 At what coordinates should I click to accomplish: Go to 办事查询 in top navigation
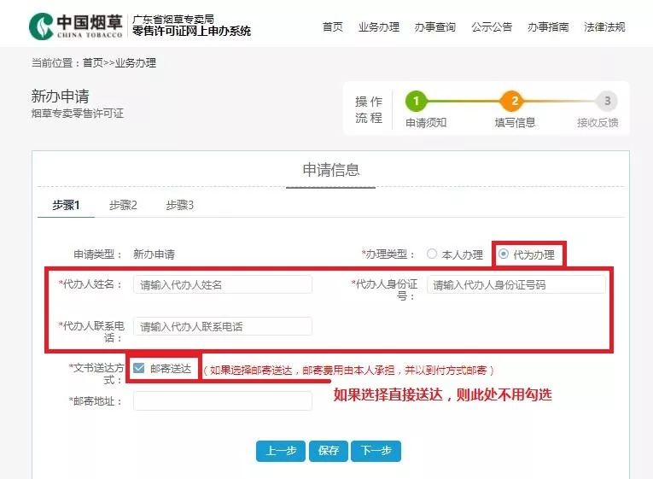(x=435, y=27)
